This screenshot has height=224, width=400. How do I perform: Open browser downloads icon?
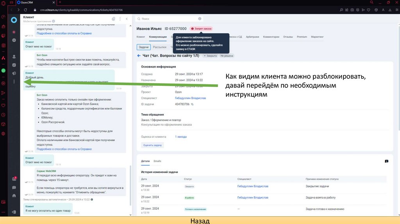pyautogui.click(x=390, y=10)
